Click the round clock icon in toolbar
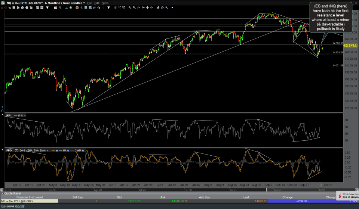The image size is (359, 209). tap(22, 7)
